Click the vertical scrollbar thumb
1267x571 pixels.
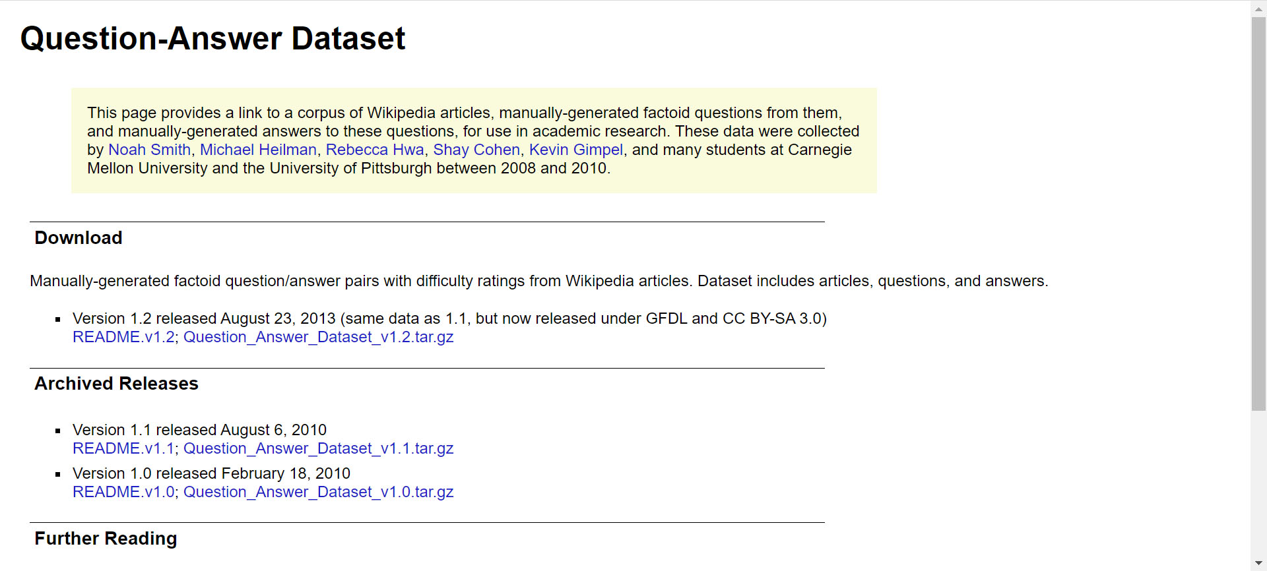[x=1258, y=214]
